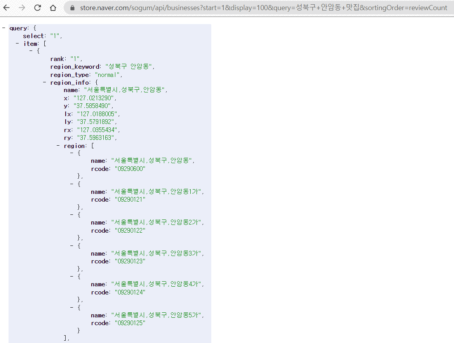
Task: Collapse the 안암동3가 region object
Action: click(x=71, y=245)
